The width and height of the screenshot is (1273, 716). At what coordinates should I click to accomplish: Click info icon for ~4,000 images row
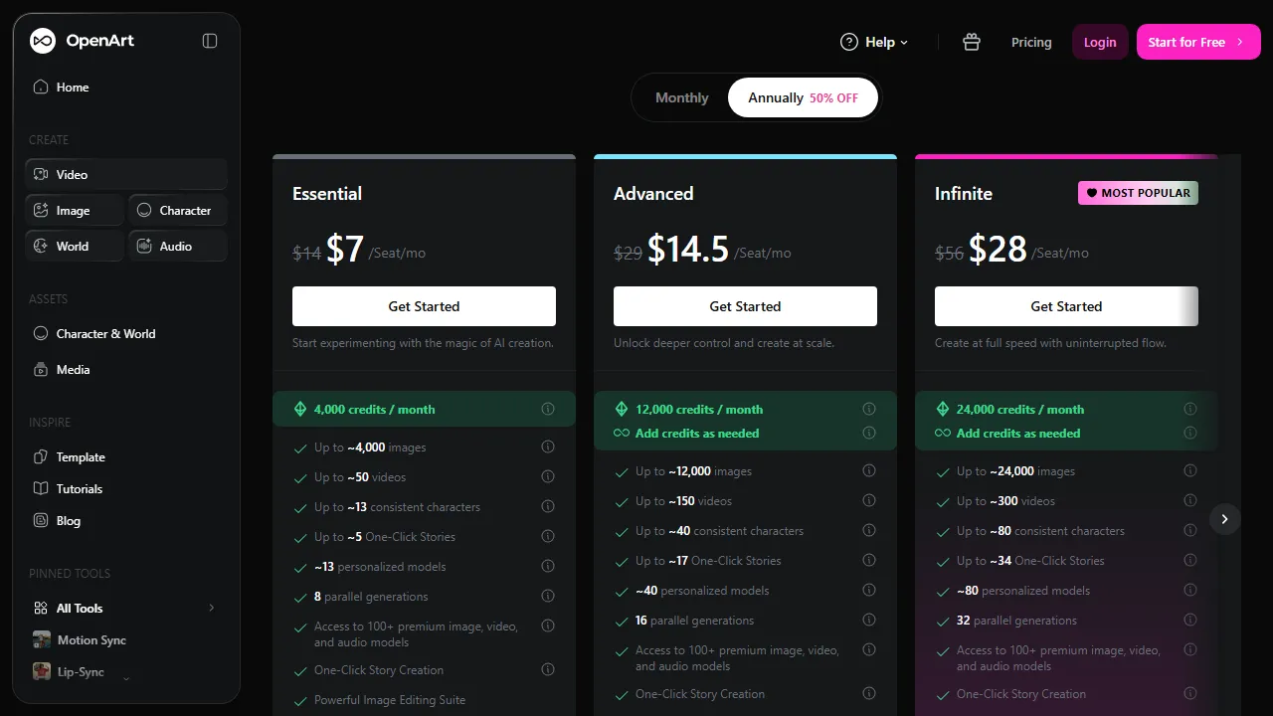click(x=548, y=447)
